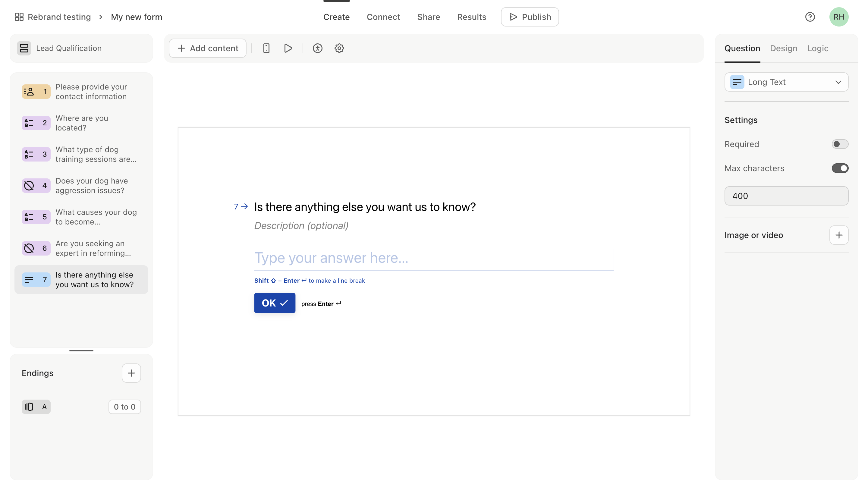868x490 pixels.
Task: Click the max characters input field
Action: (786, 196)
